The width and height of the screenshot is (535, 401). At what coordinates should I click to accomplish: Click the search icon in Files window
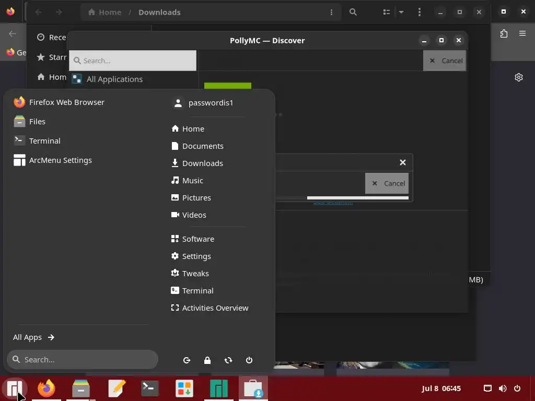353,13
